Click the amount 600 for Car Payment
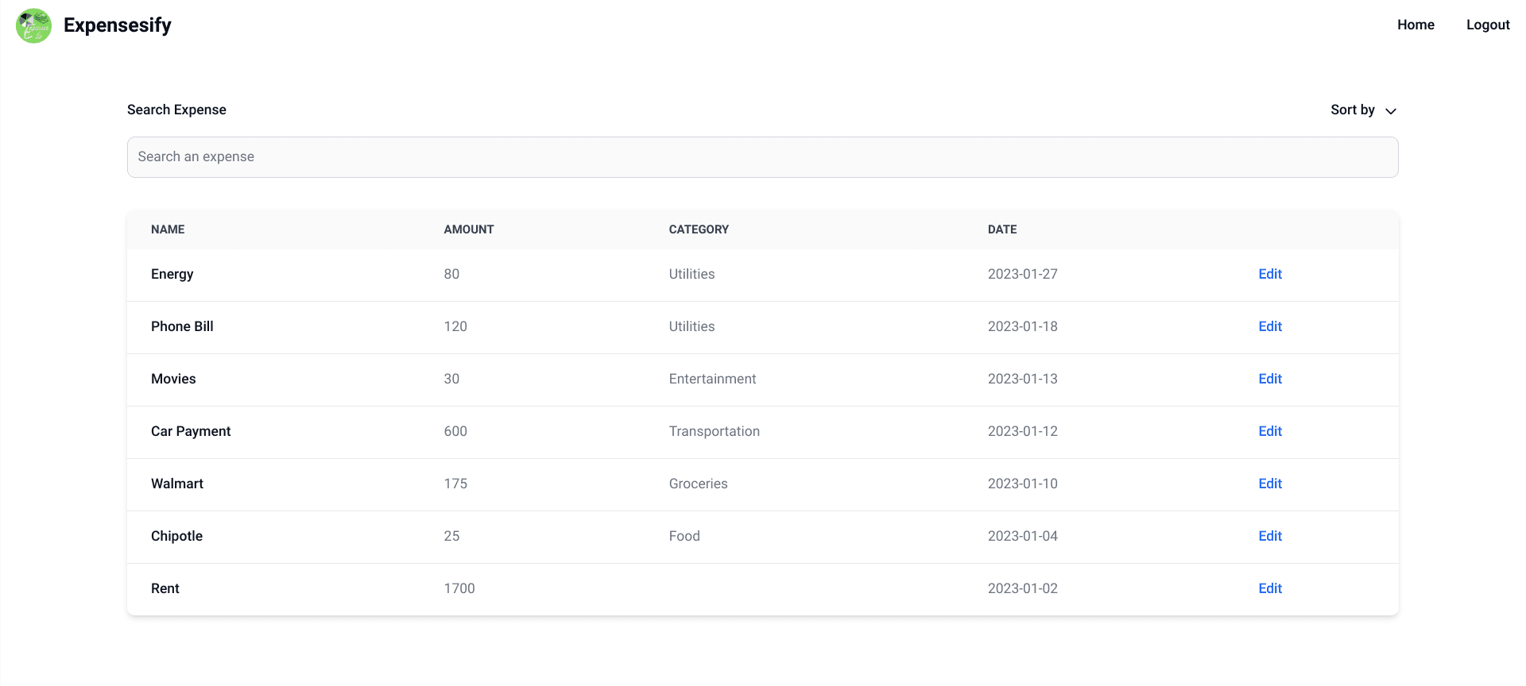1526x686 pixels. 455,431
